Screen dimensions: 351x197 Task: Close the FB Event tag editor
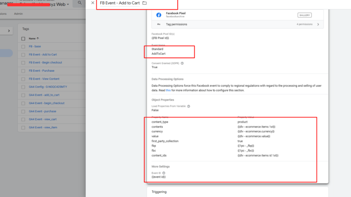coord(93,3)
